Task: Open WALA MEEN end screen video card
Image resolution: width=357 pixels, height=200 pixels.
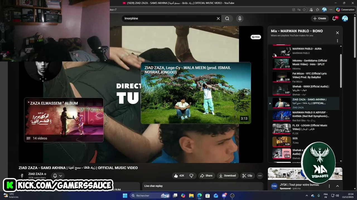Action: coord(196,93)
